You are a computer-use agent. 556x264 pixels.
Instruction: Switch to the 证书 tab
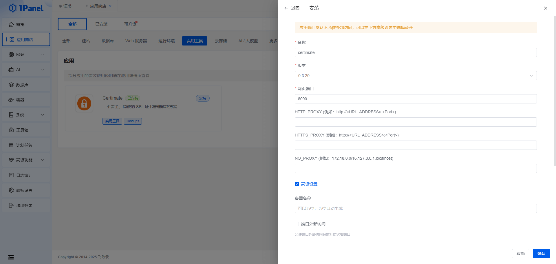(65, 6)
